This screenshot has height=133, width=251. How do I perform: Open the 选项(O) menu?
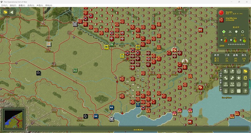tap(31, 5)
